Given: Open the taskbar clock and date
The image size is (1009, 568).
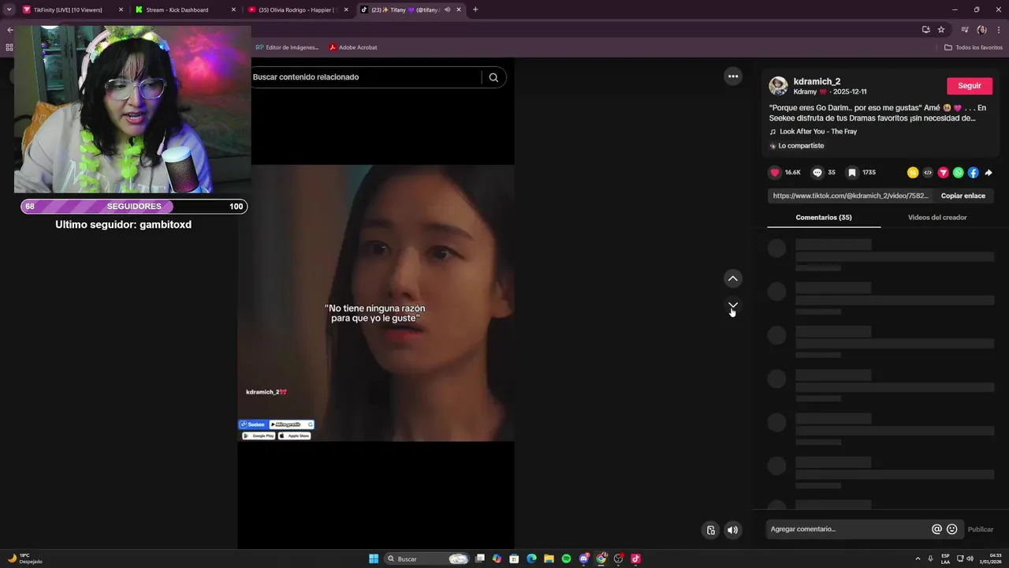Looking at the screenshot, I should coord(991,559).
